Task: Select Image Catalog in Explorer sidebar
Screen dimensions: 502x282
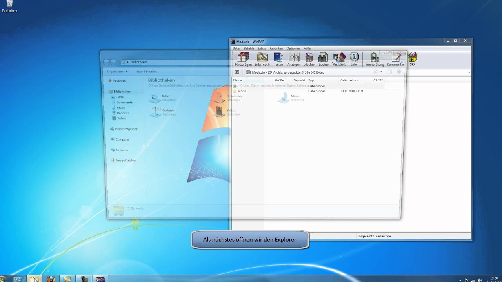Action: [123, 161]
